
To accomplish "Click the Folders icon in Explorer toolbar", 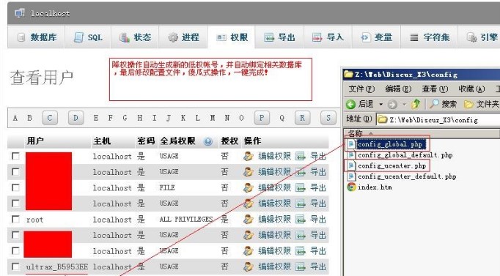I will pos(468,104).
